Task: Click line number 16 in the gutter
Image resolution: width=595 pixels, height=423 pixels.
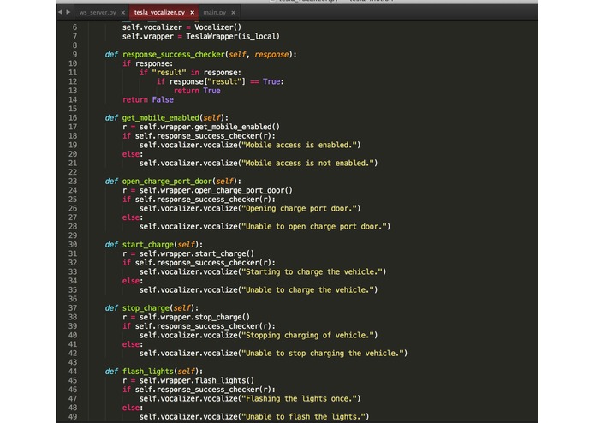Action: [73, 118]
